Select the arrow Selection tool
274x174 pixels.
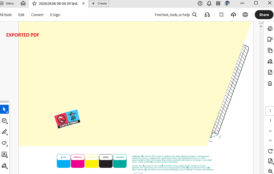[x=4, y=109]
